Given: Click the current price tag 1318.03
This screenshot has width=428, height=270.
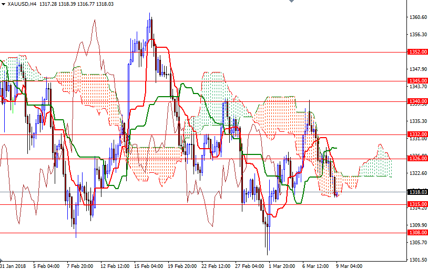Looking at the screenshot, I should click(417, 192).
